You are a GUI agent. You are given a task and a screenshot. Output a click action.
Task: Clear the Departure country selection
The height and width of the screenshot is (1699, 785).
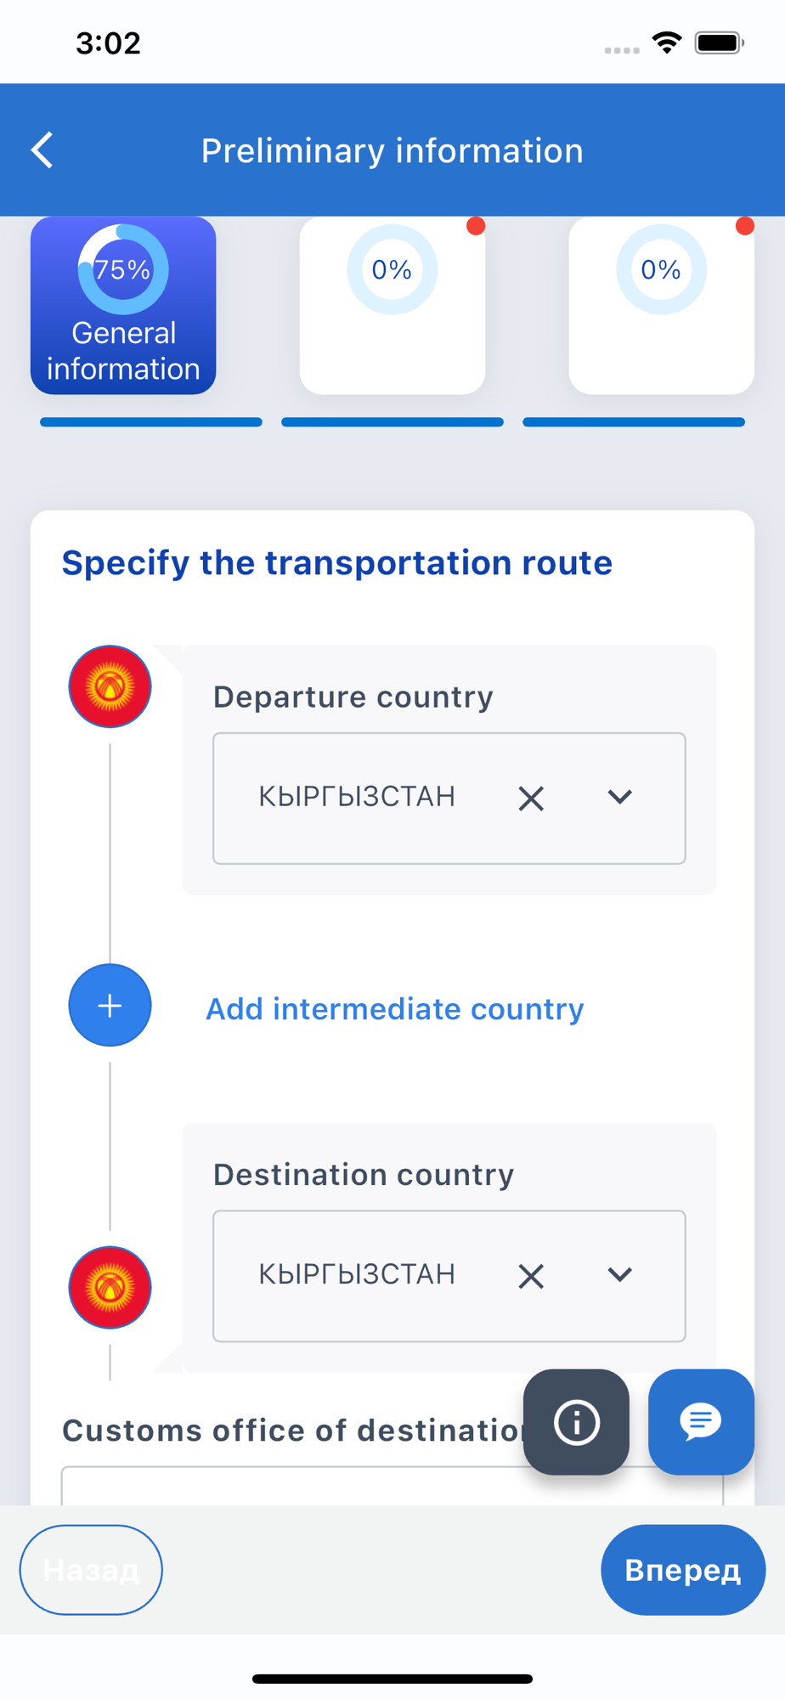pyautogui.click(x=531, y=799)
